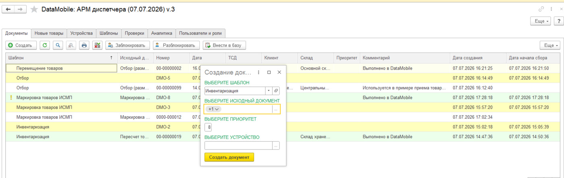Expand the +1 source document chip
This screenshot has width=564, height=178.
213,109
